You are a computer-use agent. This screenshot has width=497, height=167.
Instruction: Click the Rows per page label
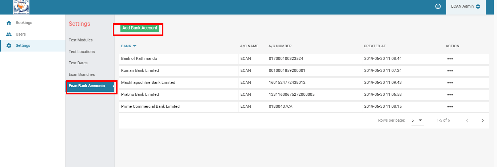(x=391, y=120)
